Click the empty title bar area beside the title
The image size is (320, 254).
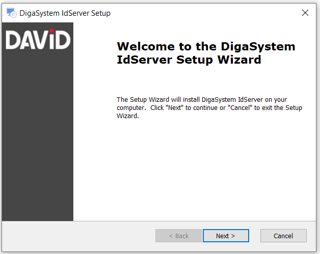[204, 13]
